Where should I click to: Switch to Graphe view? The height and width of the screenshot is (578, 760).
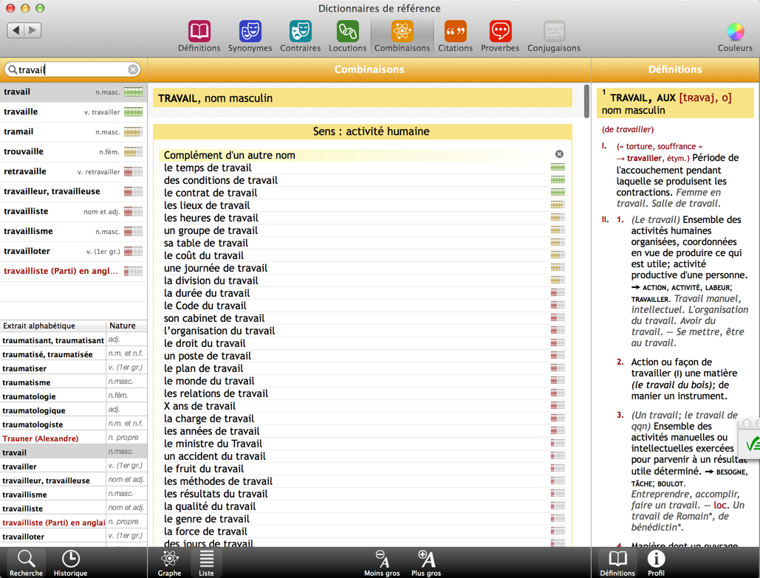[x=169, y=563]
